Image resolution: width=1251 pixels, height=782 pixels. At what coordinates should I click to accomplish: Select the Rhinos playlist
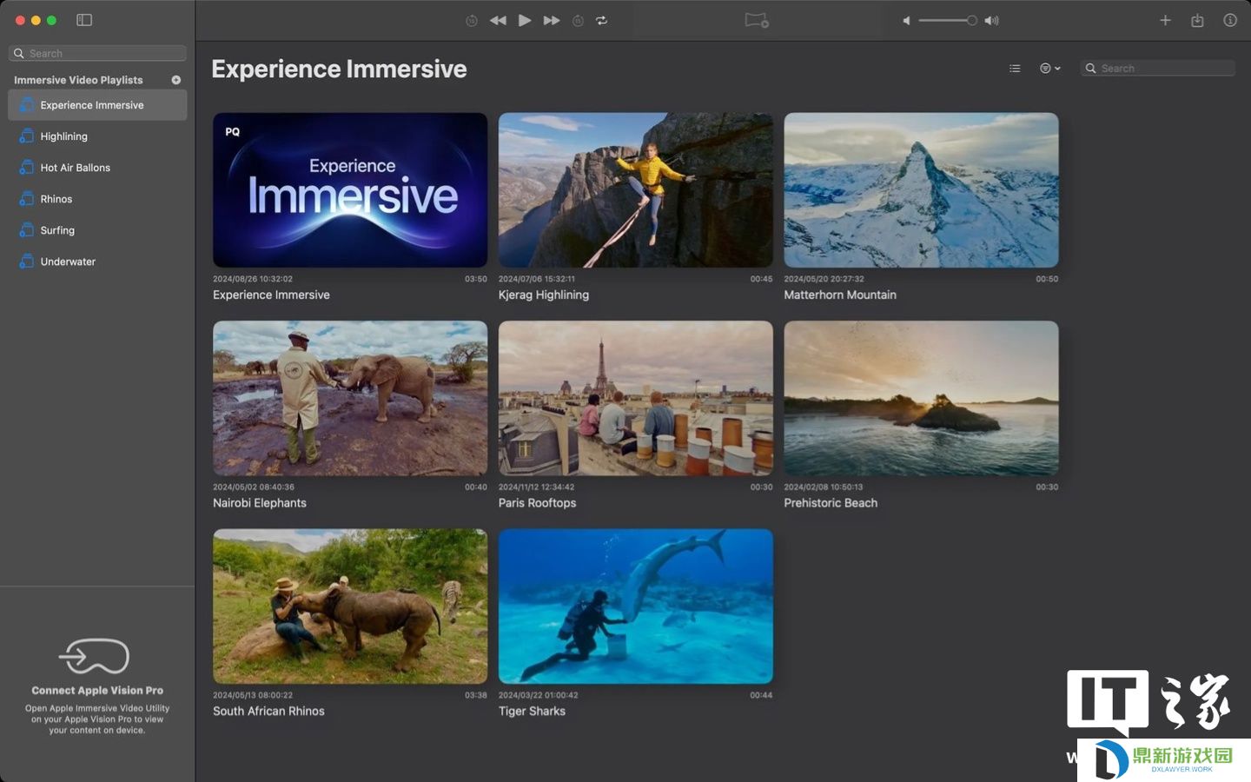pyautogui.click(x=97, y=199)
